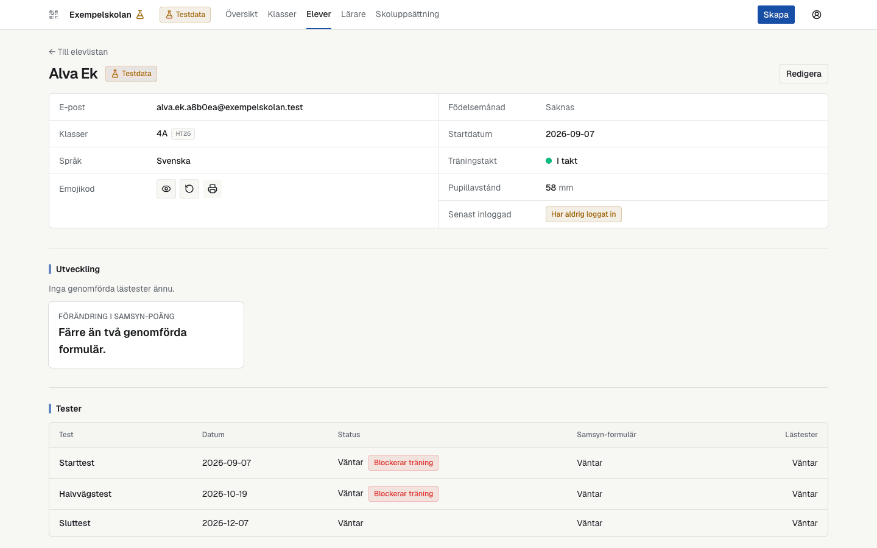Click Blockerar träning badge in Halvvägstest row
Screen dimensions: 877x548
[403, 494]
